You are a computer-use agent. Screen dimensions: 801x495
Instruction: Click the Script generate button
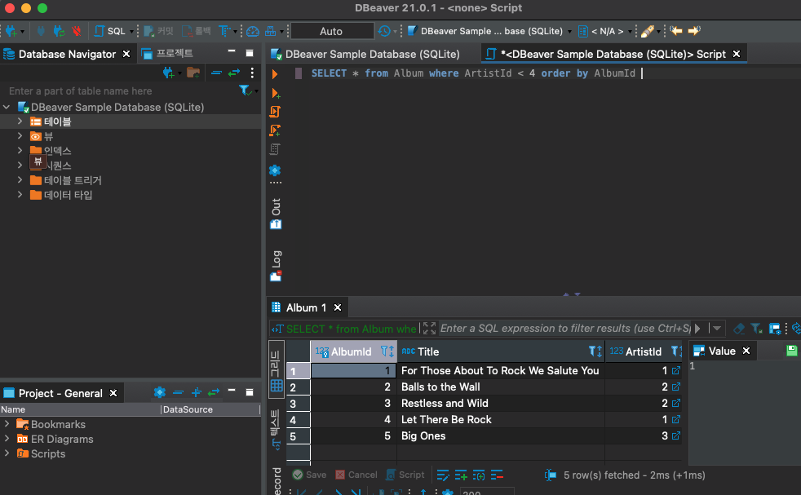(405, 475)
